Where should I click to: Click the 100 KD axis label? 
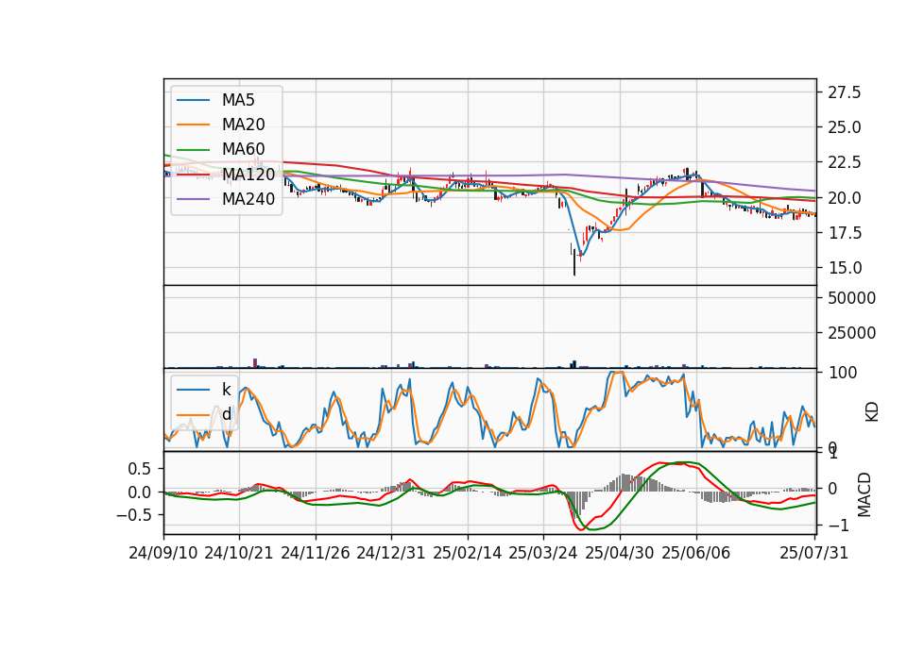pyautogui.click(x=842, y=373)
